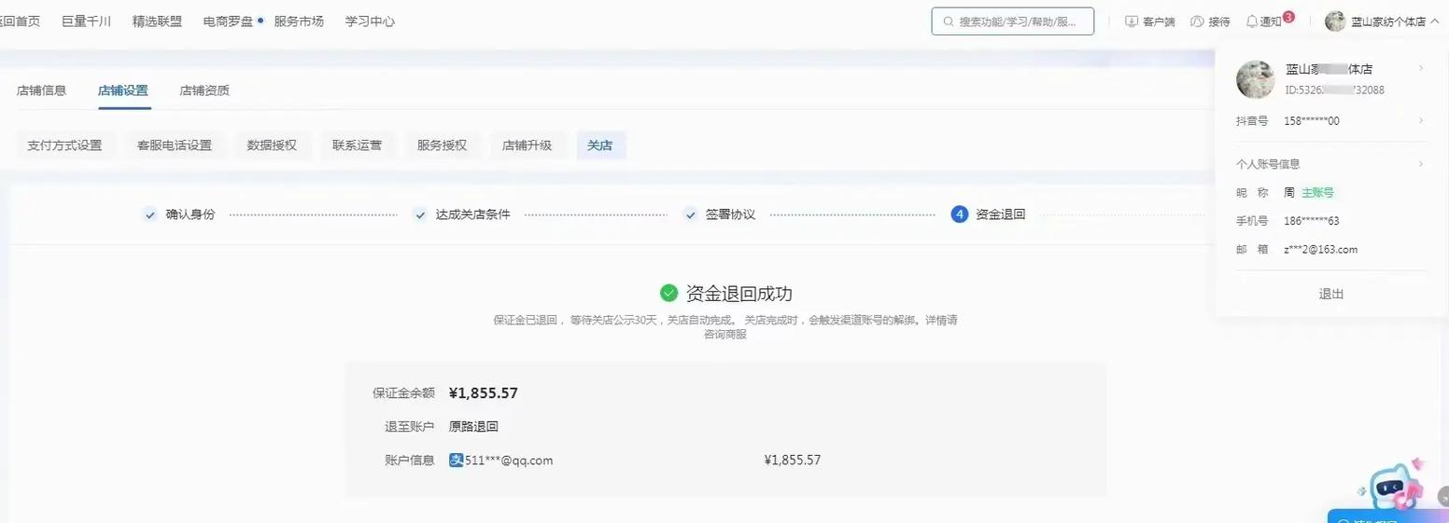This screenshot has height=523, width=1449.
Task: Click 个人账号信息 label
Action: pos(1268,164)
